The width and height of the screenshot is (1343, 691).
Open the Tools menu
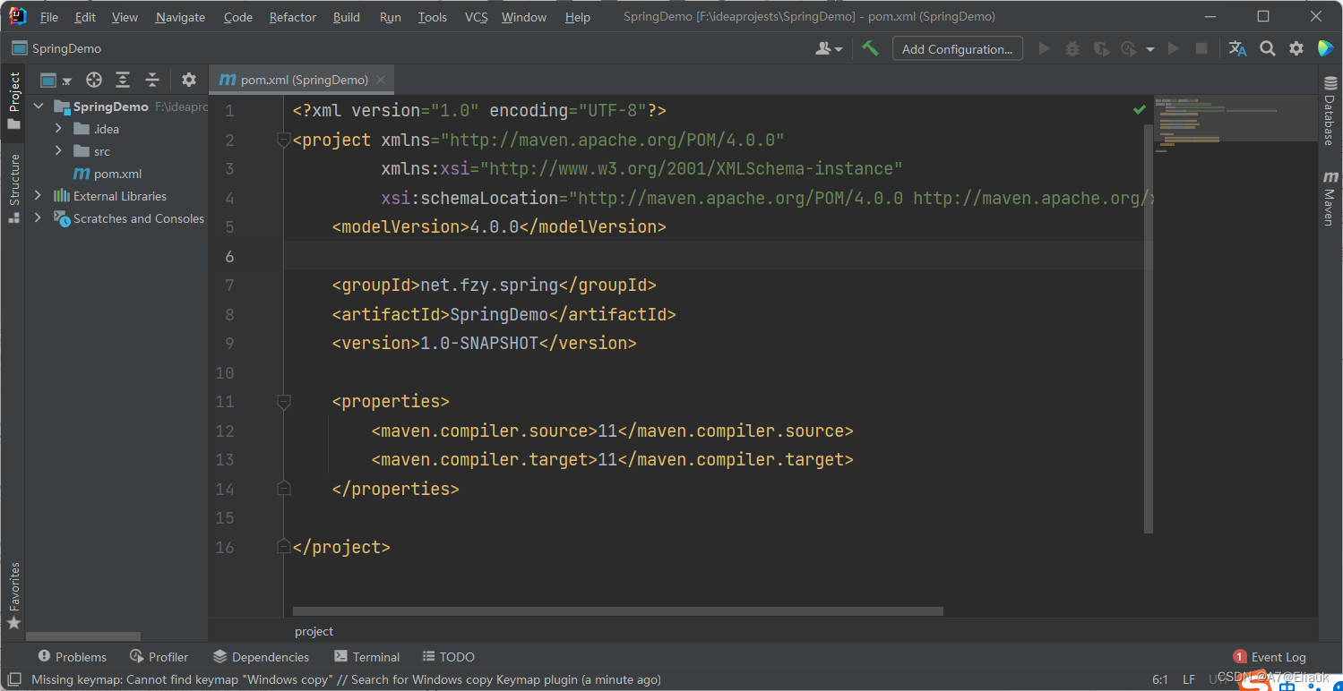(x=432, y=17)
